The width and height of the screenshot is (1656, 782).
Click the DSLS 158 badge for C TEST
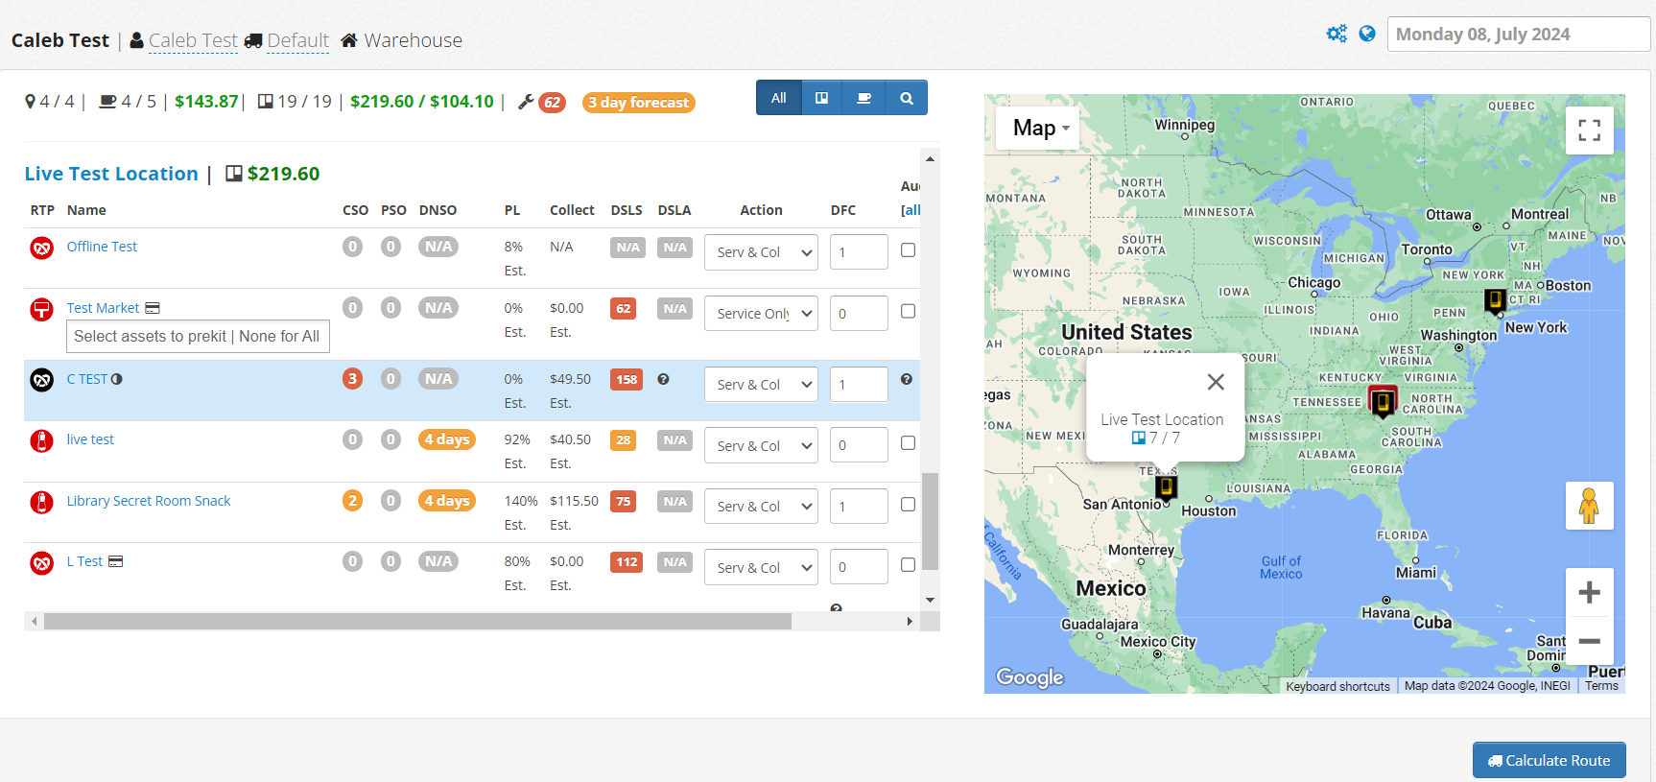tap(627, 380)
